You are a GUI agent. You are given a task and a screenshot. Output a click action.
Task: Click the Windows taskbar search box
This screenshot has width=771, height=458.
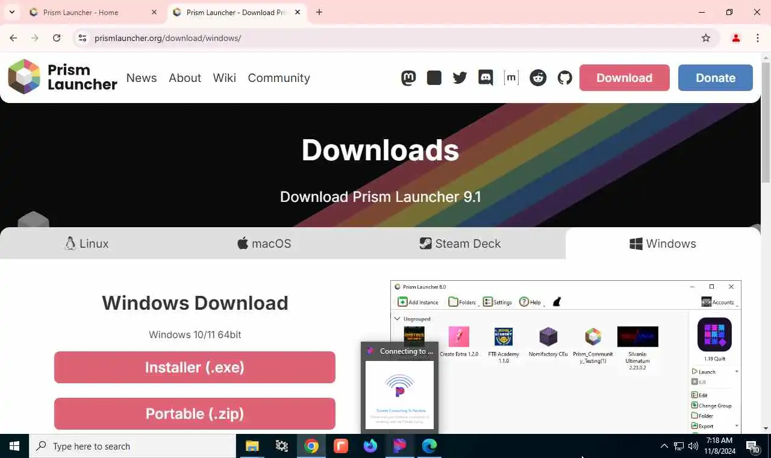click(x=133, y=446)
